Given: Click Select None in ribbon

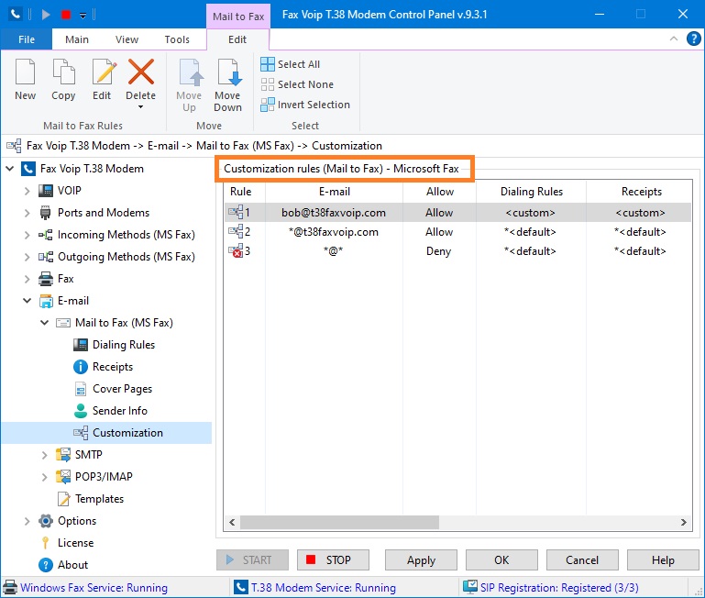Looking at the screenshot, I should (297, 84).
